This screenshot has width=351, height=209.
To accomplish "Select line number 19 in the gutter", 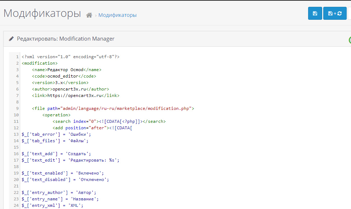I will [x=16, y=173].
